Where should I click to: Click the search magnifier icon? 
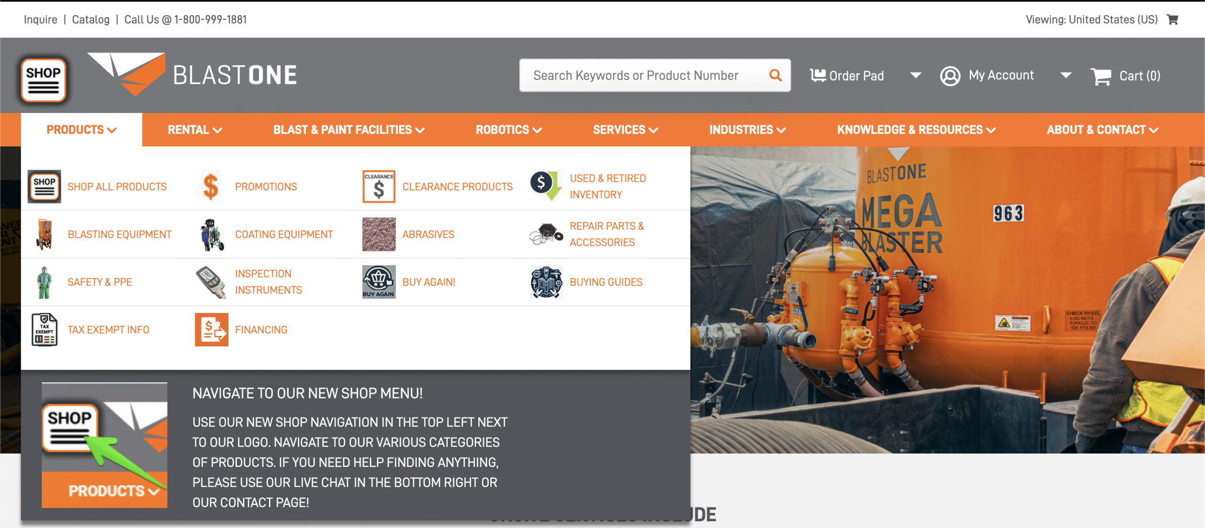tap(775, 75)
